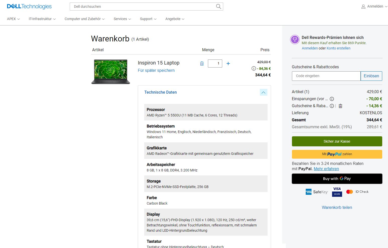This screenshot has width=388, height=248.
Task: Open info icon beside Gutscheine & Raba...
Action: [x=332, y=106]
